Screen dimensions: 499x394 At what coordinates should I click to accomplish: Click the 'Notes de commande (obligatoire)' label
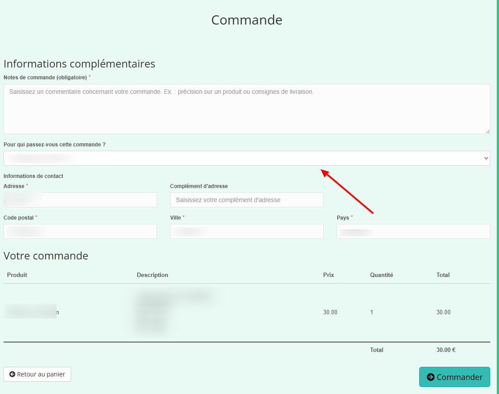tap(45, 77)
